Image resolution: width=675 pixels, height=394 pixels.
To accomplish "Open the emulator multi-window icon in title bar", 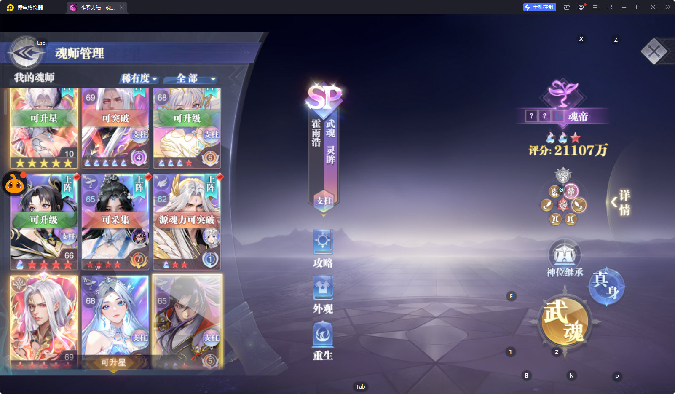I will click(610, 7).
